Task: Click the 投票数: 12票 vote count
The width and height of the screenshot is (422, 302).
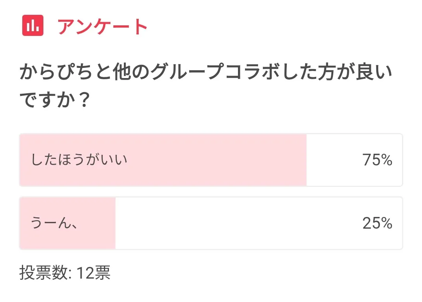Action: 65,273
